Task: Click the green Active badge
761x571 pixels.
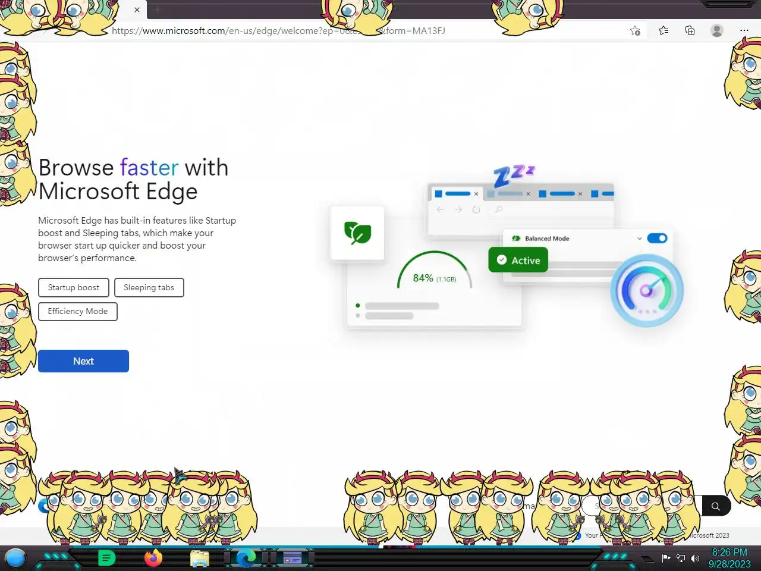Action: click(x=518, y=260)
